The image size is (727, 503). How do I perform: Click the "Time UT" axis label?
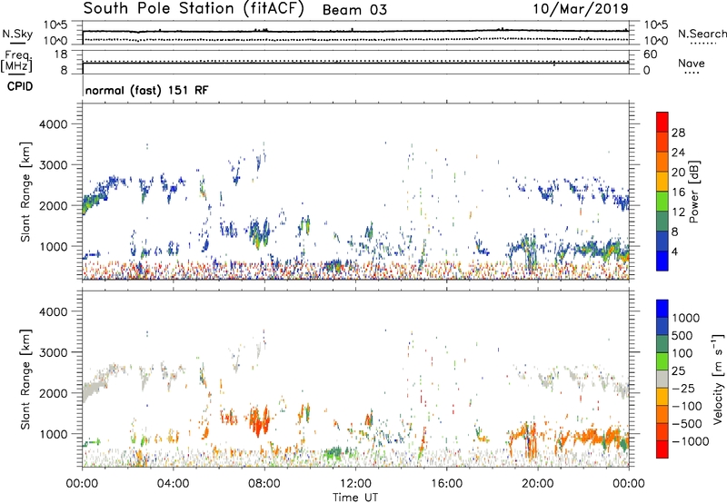click(355, 498)
